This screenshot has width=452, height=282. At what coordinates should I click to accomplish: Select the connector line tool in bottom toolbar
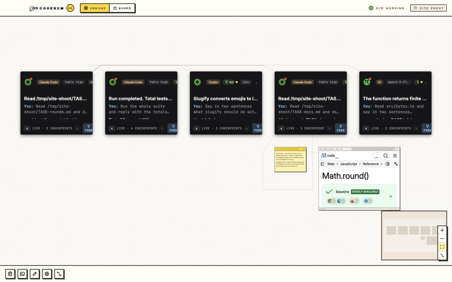pos(59,274)
